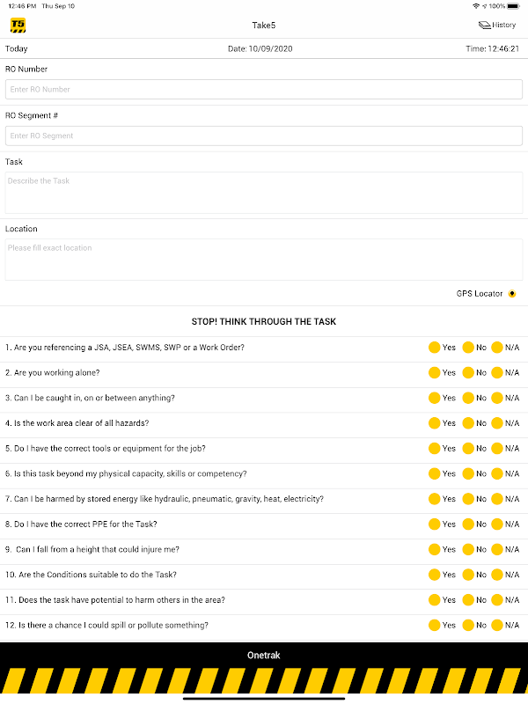This screenshot has height=704, width=528.
Task: Click the Describe the Task text area
Action: 264,192
